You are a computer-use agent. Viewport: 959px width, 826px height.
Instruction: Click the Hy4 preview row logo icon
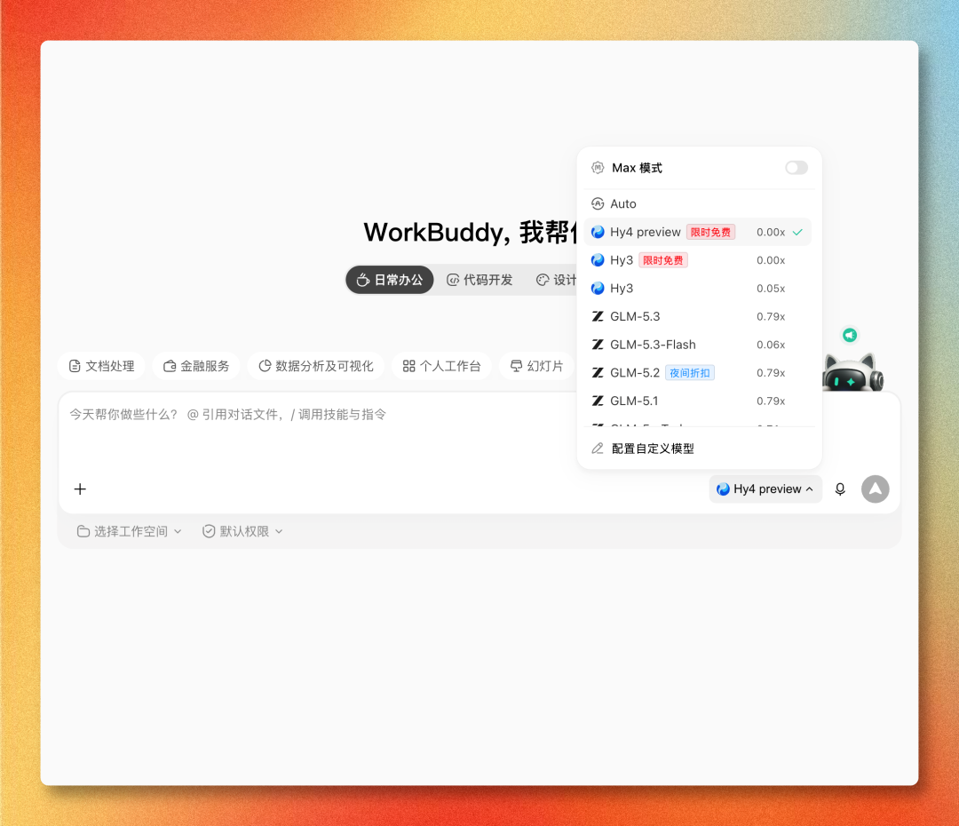coord(598,232)
